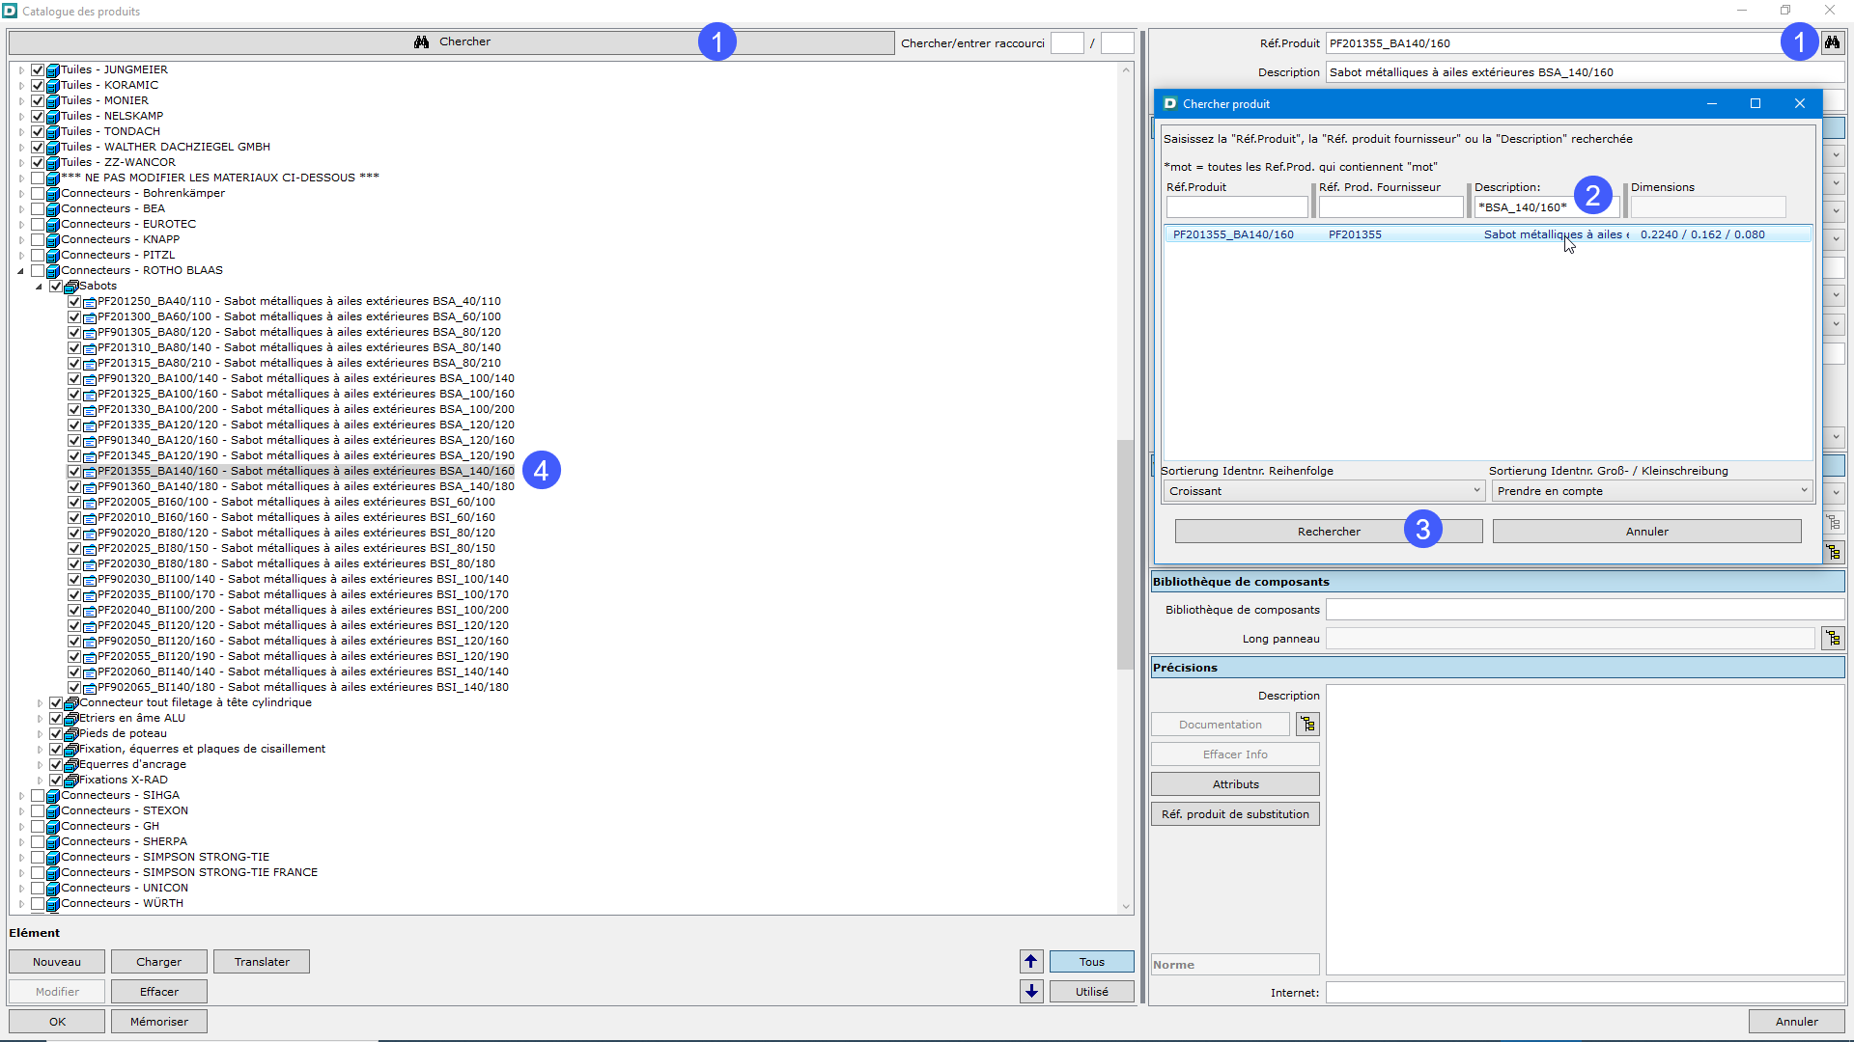The image size is (1854, 1042).
Task: Click the binoculars icon beside Réf.Produit field
Action: click(x=1832, y=42)
